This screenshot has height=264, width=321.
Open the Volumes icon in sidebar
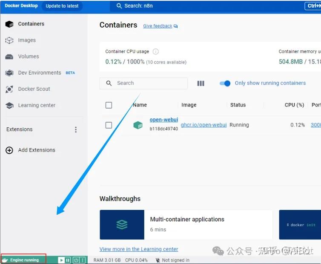(9, 57)
